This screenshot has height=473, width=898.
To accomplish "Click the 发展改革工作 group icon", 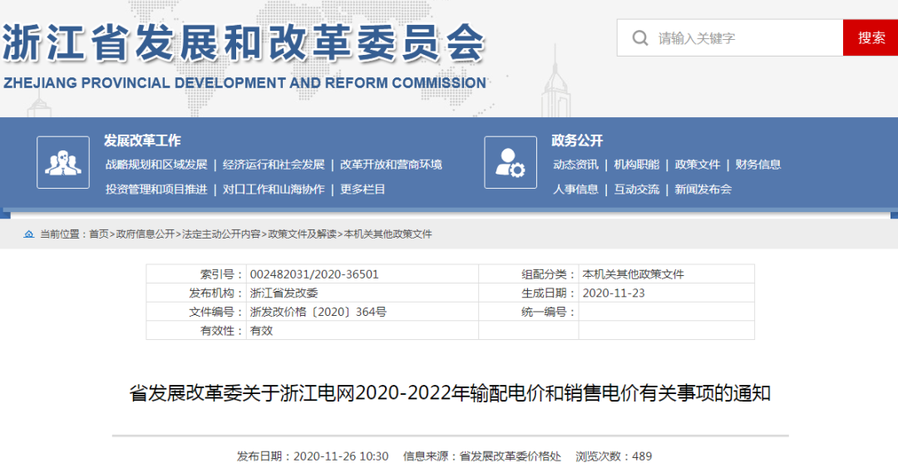I will (x=63, y=162).
